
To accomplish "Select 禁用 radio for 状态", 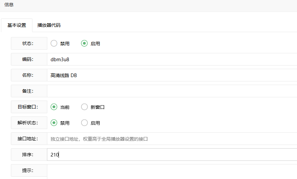I will 54,43.
